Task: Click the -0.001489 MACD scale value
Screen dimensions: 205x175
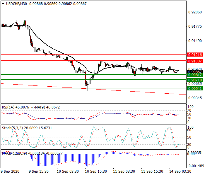Action: 196,166
